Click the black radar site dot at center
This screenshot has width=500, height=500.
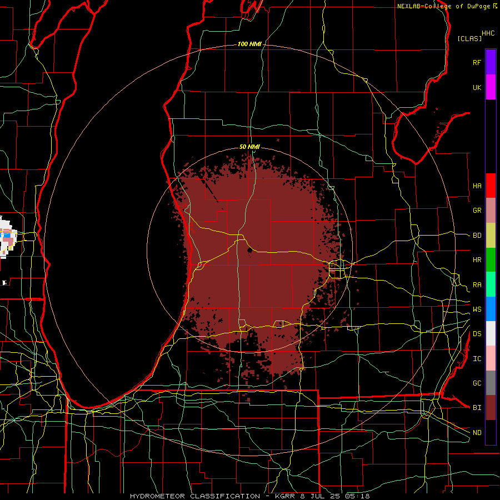(x=249, y=251)
